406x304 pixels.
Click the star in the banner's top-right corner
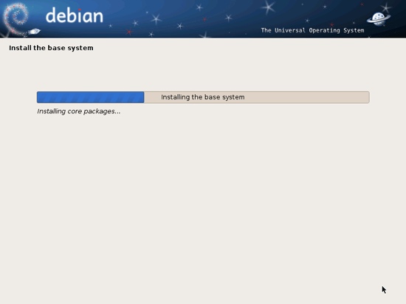pyautogui.click(x=386, y=8)
